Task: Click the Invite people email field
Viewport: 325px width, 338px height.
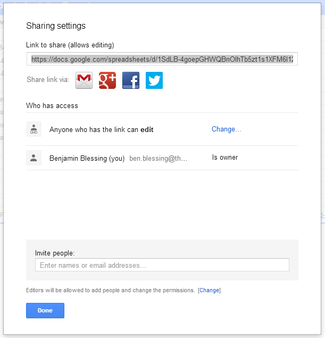Action: (162, 265)
